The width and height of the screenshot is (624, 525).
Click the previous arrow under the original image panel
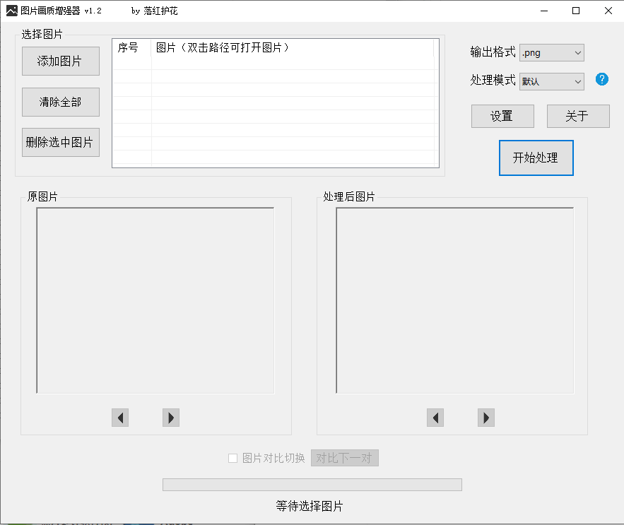(x=119, y=418)
